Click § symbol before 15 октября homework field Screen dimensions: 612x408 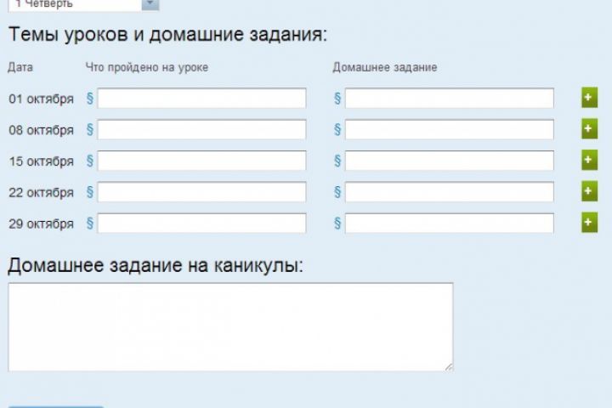(337, 161)
